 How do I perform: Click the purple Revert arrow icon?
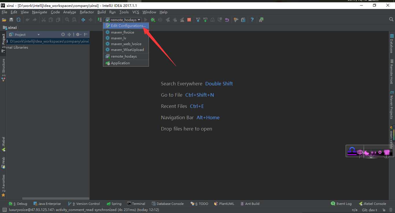227,20
